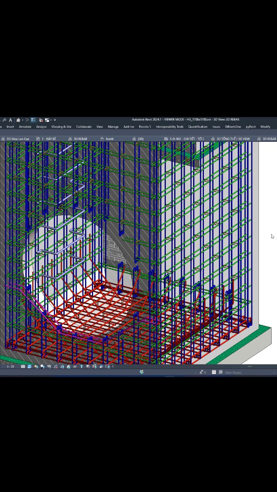Viewport: 277px width, 492px height.
Task: Open the view scale '1 : 25' selector
Action: click(x=10, y=366)
